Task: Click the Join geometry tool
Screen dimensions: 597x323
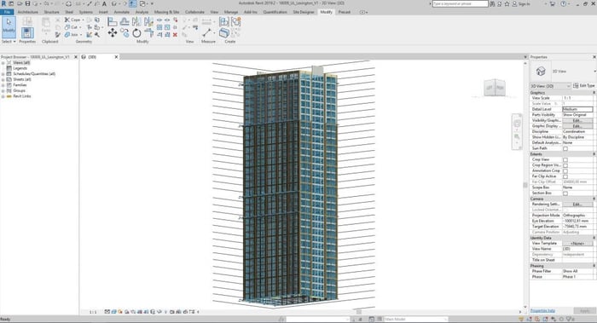Action: click(72, 35)
